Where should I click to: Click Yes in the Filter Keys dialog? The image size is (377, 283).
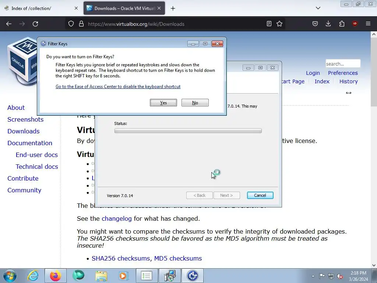[x=163, y=102]
